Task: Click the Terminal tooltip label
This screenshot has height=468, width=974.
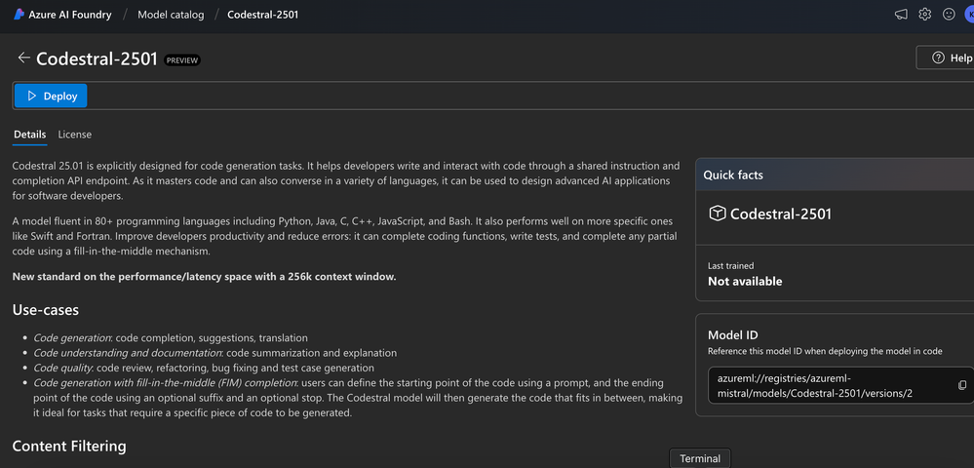Action: point(700,458)
